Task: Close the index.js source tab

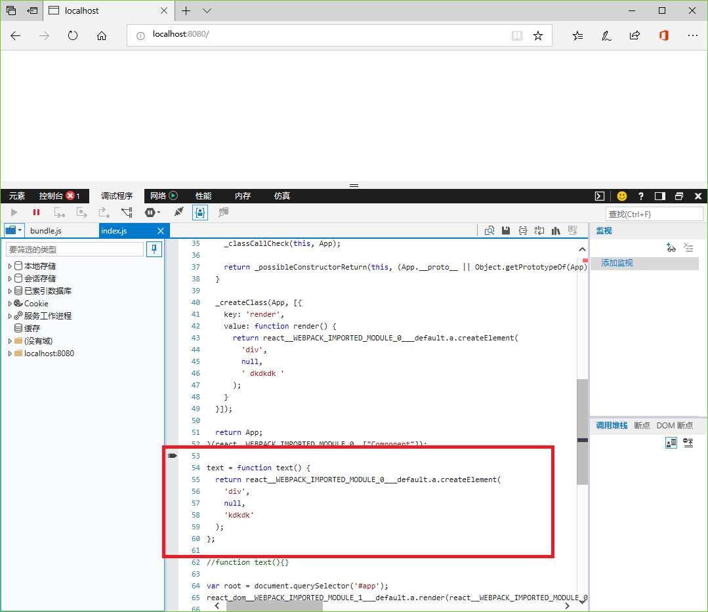Action: pyautogui.click(x=161, y=230)
